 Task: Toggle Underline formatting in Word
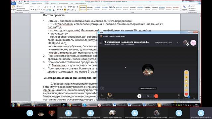[x=36, y=10]
